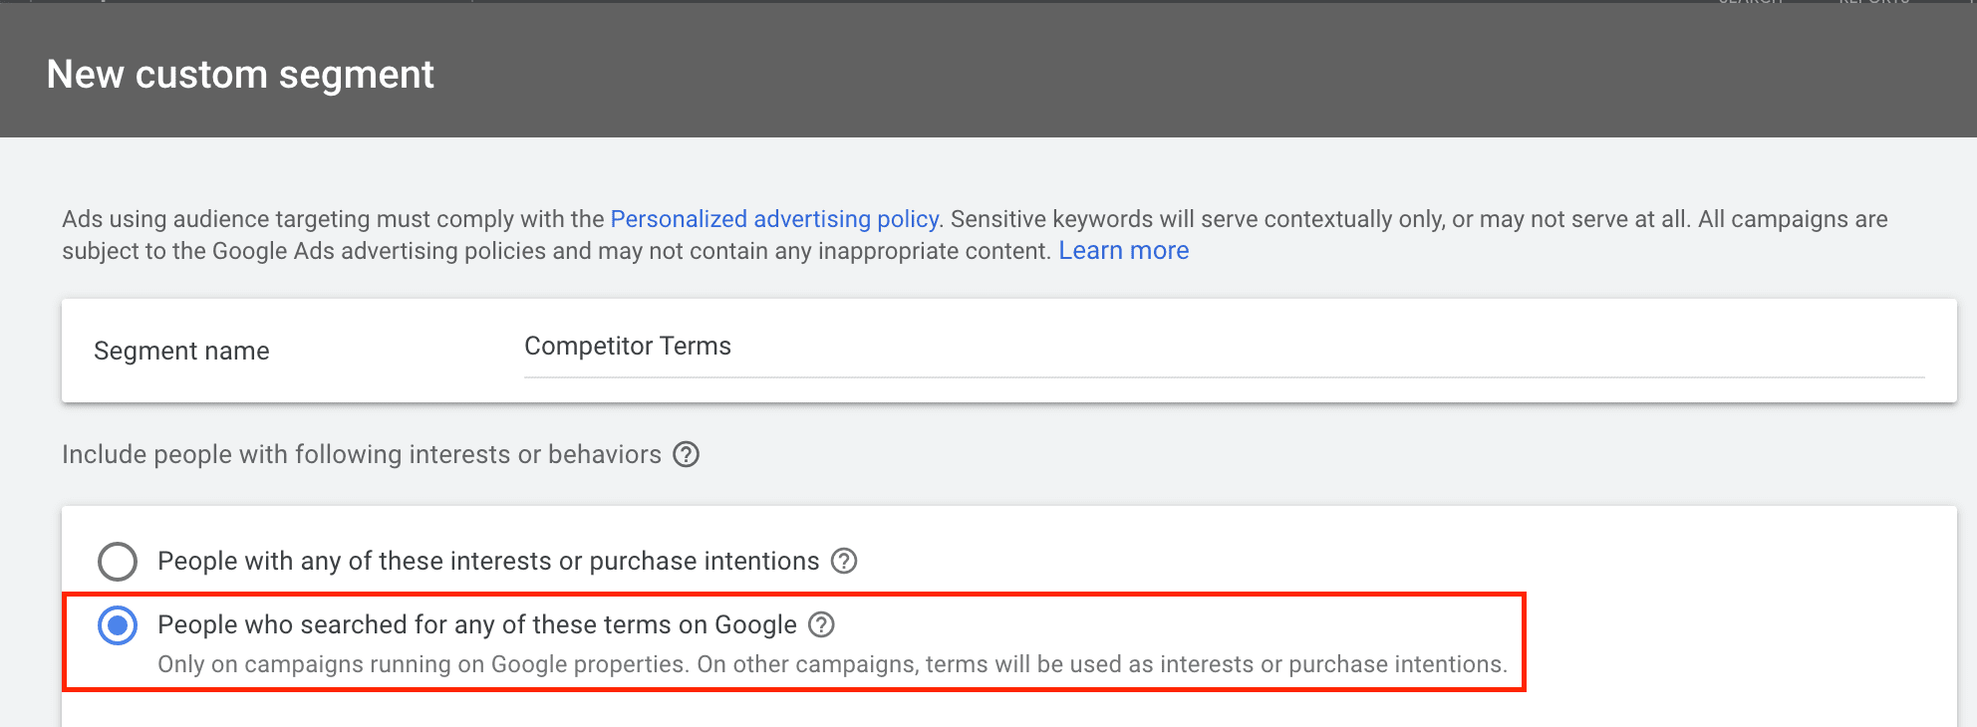Follow the Learn more link
This screenshot has width=1977, height=727.
(x=1123, y=251)
